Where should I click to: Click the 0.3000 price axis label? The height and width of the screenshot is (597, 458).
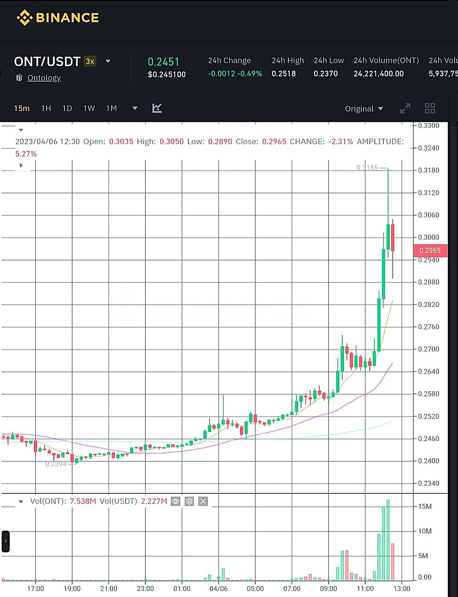[428, 237]
